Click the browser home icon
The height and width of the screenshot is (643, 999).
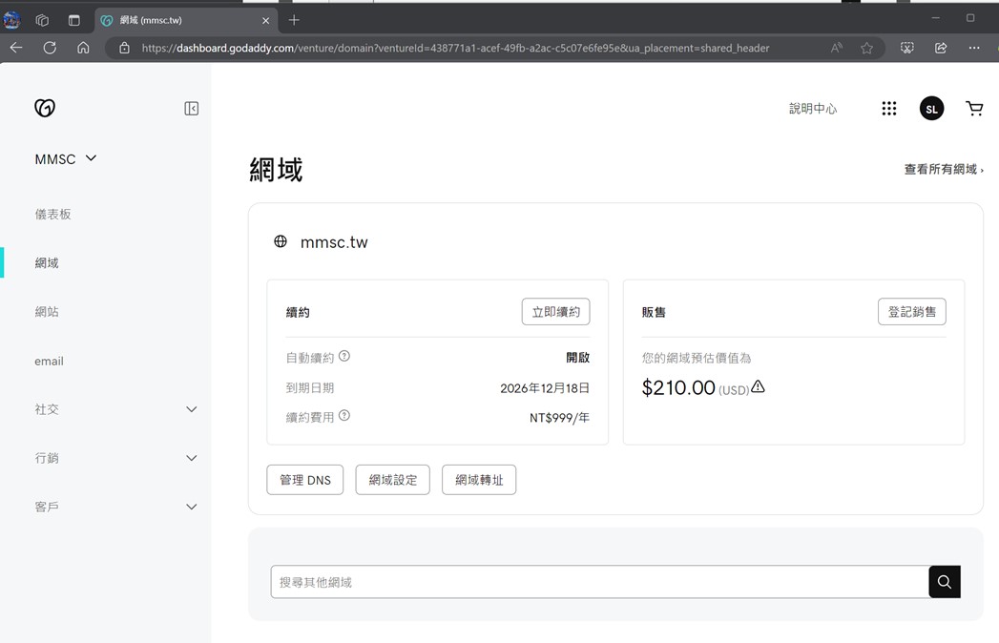click(x=83, y=48)
